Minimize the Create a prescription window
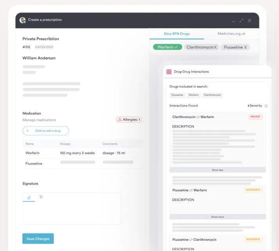This screenshot has height=251, width=279. (233, 21)
